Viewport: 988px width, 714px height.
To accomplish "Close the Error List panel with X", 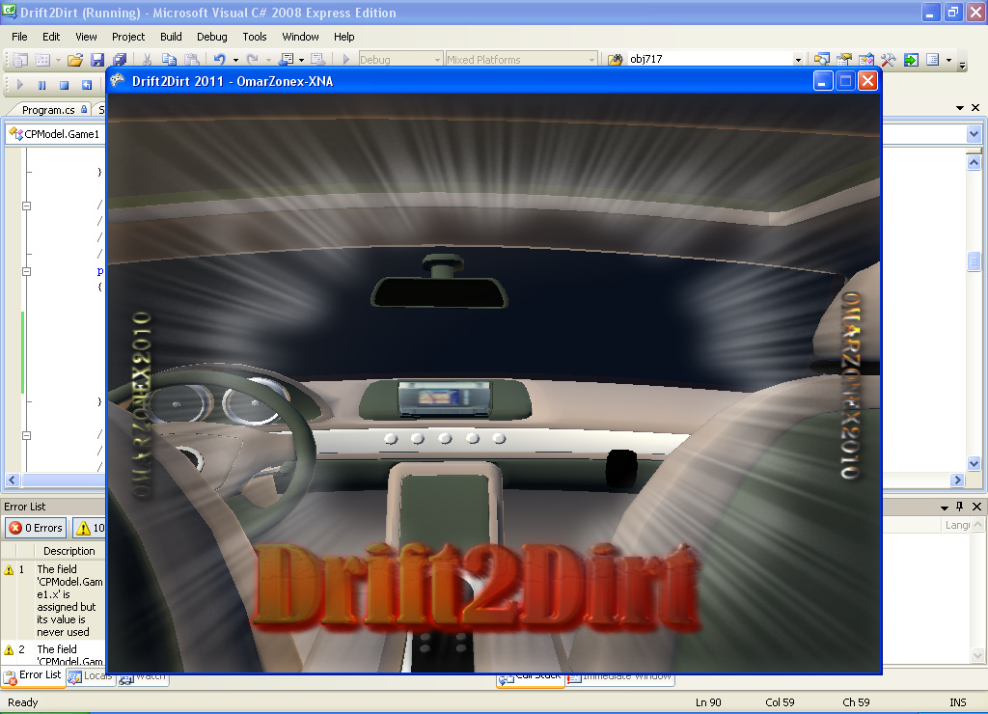I will coord(976,507).
